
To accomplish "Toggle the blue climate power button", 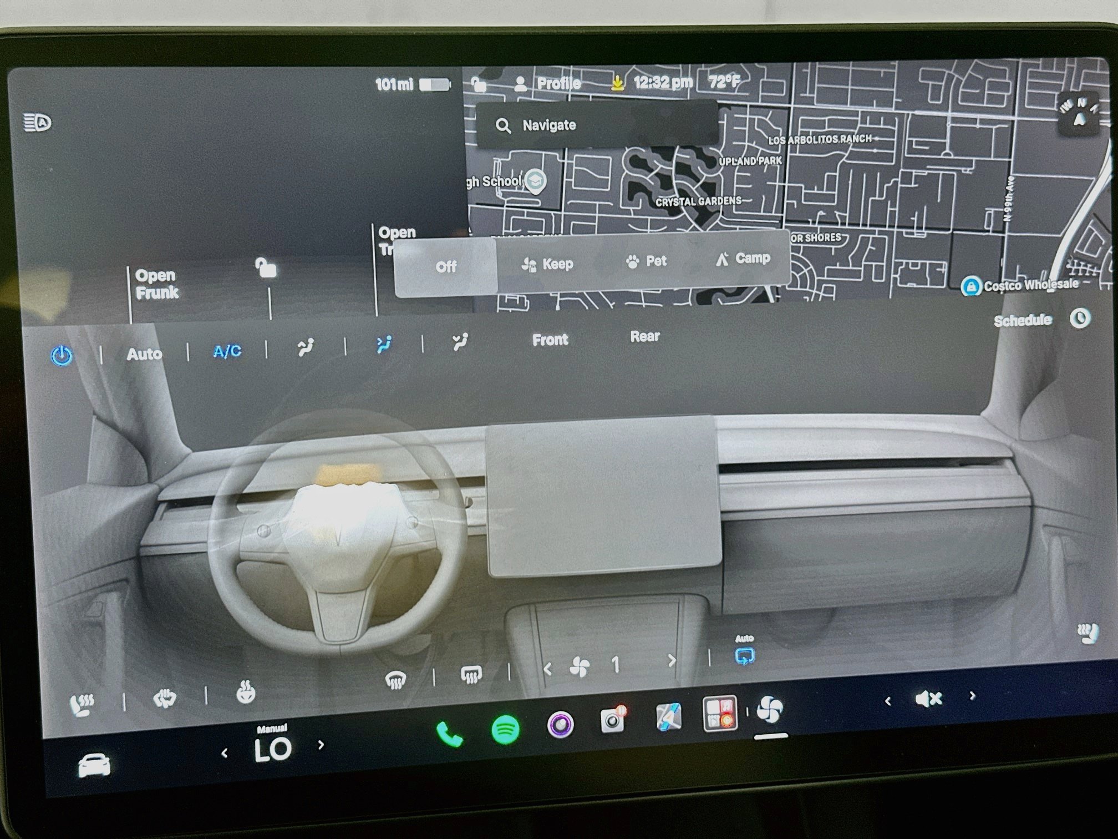I will coord(62,355).
